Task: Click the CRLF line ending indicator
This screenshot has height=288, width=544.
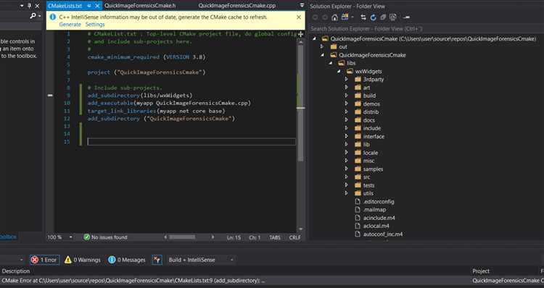Action: pos(295,238)
